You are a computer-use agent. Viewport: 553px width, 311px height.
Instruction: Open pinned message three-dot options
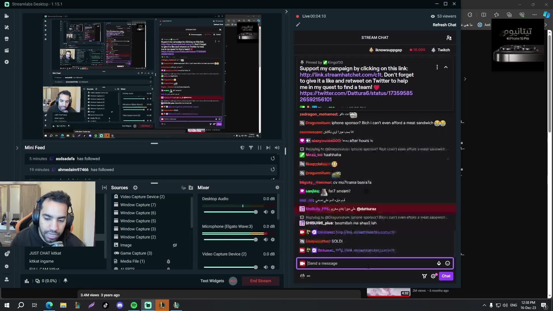[x=437, y=67]
